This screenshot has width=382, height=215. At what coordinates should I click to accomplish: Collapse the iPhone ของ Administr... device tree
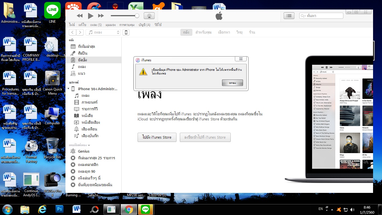click(69, 89)
